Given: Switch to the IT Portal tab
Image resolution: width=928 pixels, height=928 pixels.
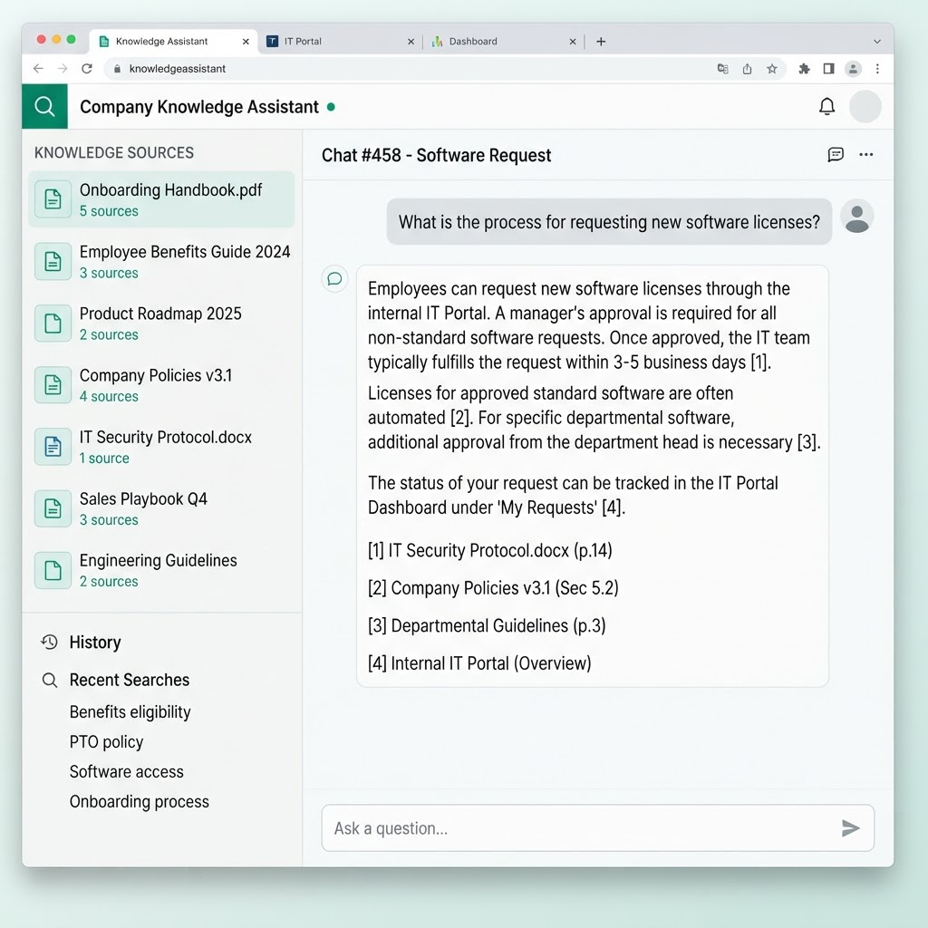Looking at the screenshot, I should coord(341,42).
